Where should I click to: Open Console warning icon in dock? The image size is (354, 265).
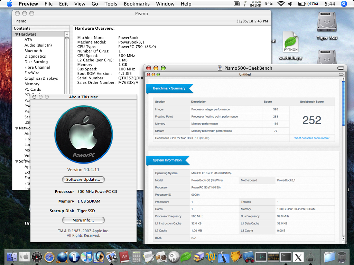273,257
